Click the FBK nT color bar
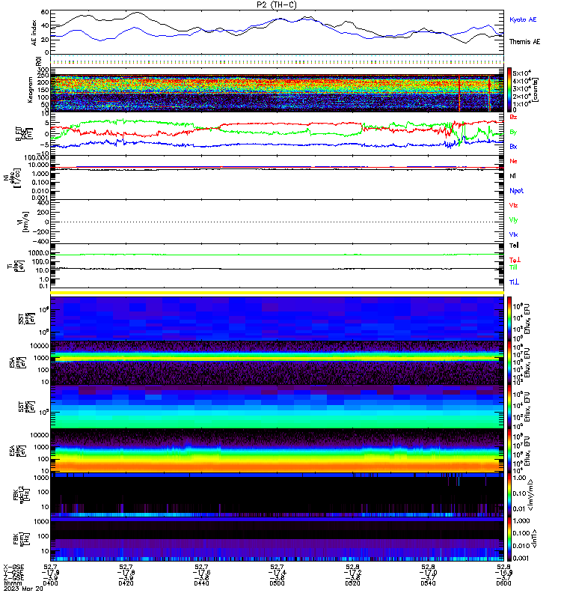561x599 pixels. pyautogui.click(x=509, y=538)
